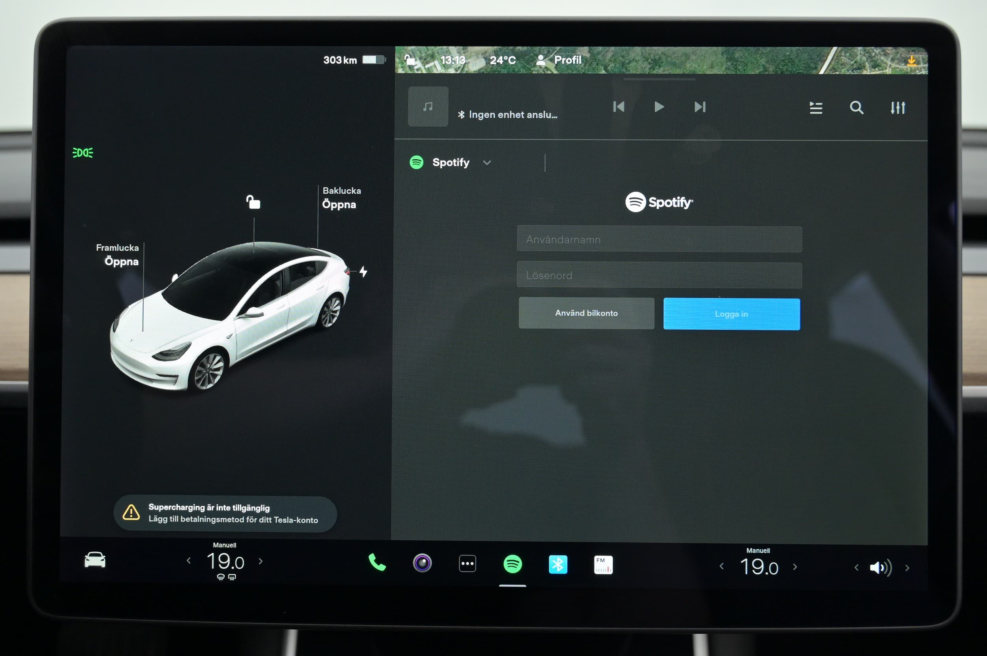This screenshot has height=656, width=987.
Task: Open Spotify from the bottom bar
Action: (512, 564)
